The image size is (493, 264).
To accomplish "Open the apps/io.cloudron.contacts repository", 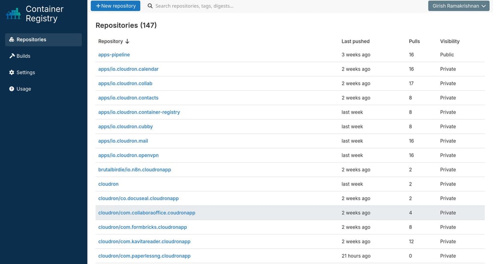I will pyautogui.click(x=128, y=98).
